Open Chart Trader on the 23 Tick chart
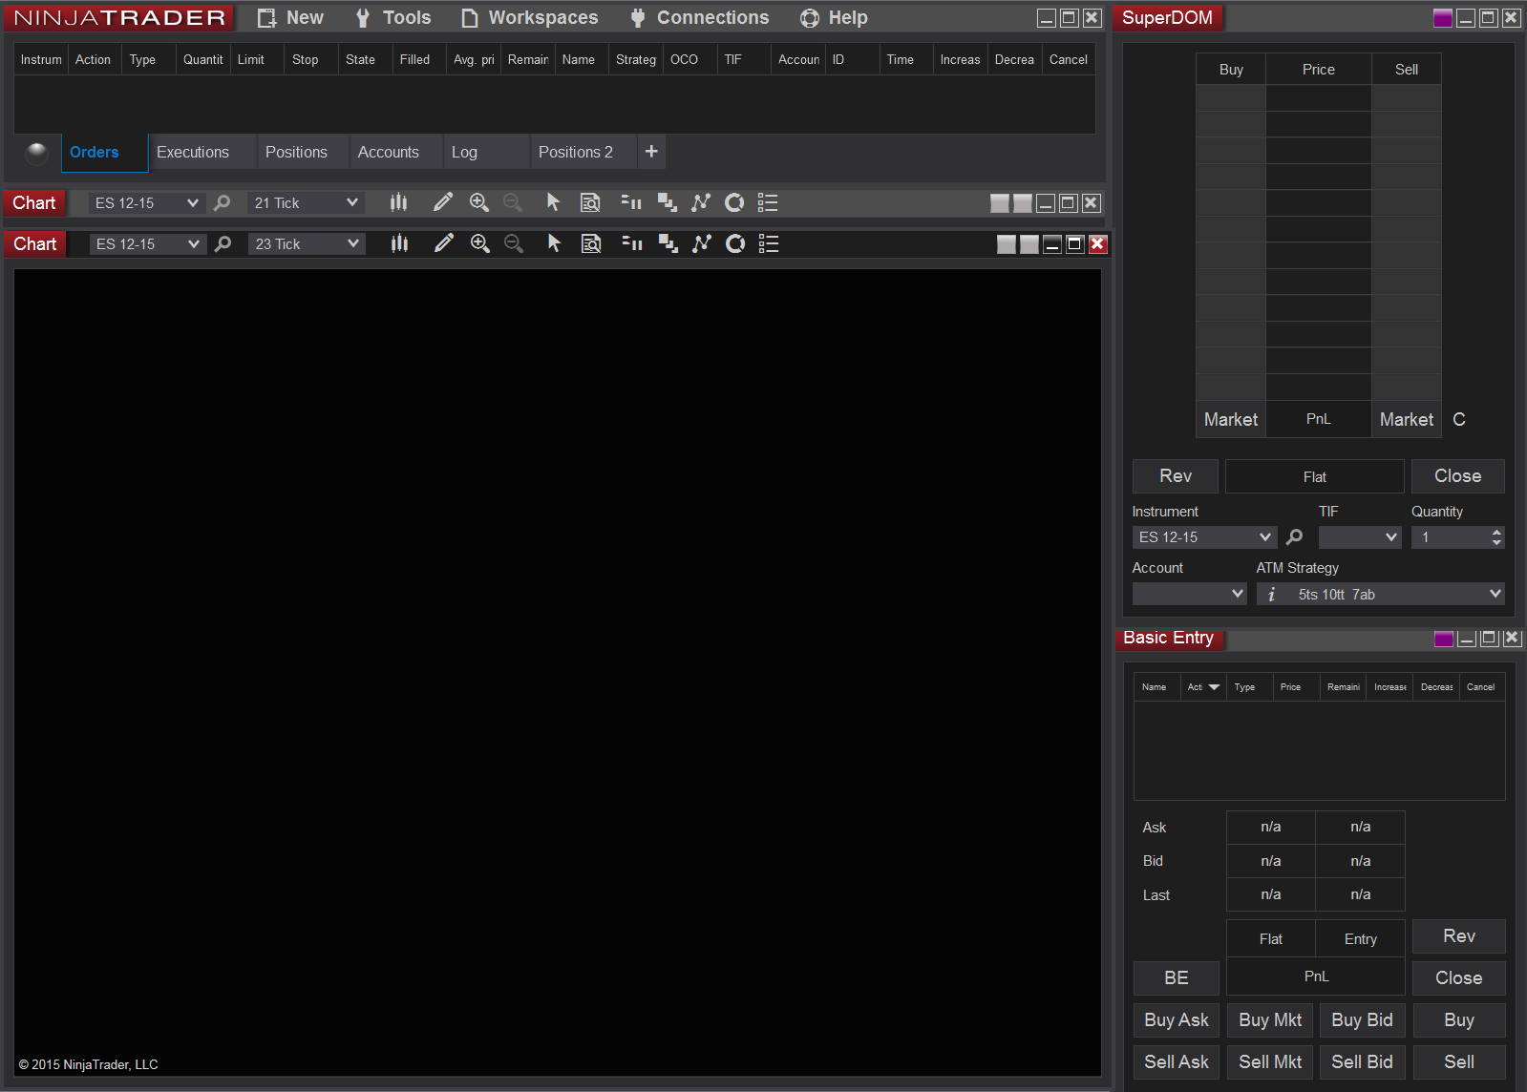The height and width of the screenshot is (1092, 1527). point(632,243)
